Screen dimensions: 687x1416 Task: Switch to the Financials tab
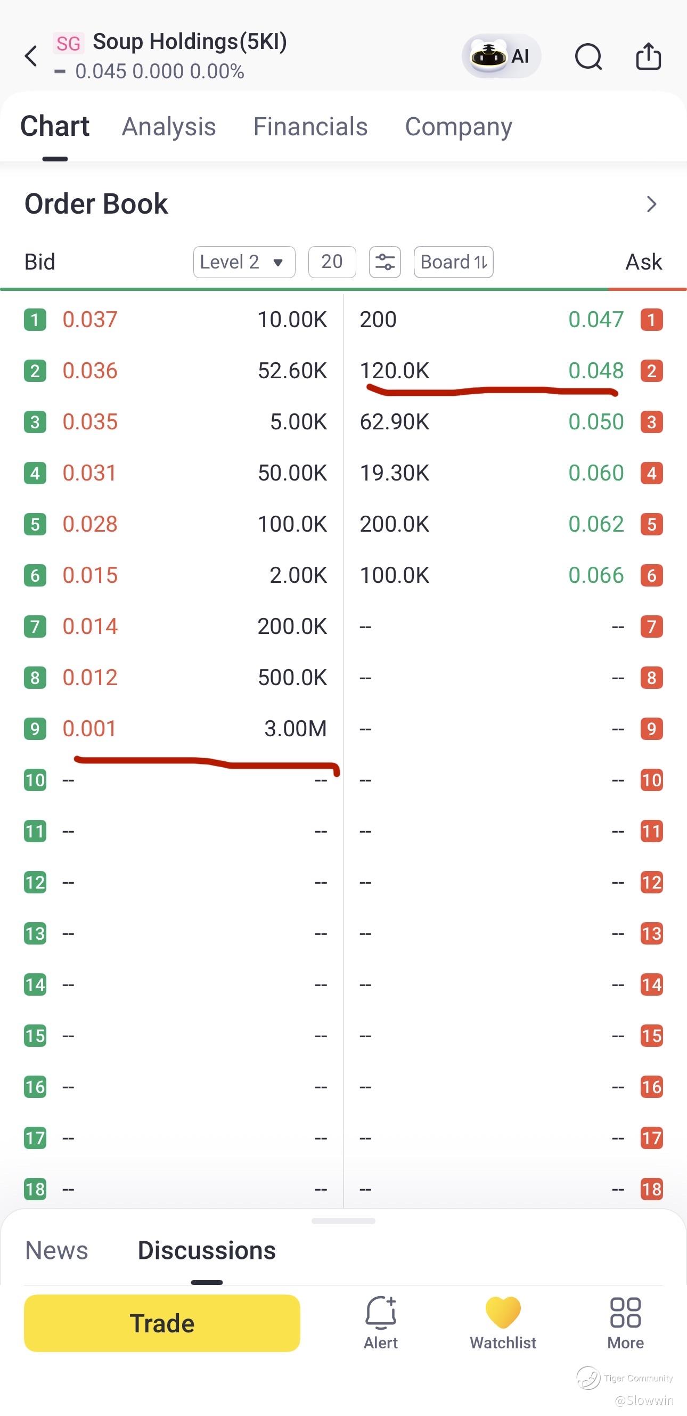pyautogui.click(x=310, y=126)
